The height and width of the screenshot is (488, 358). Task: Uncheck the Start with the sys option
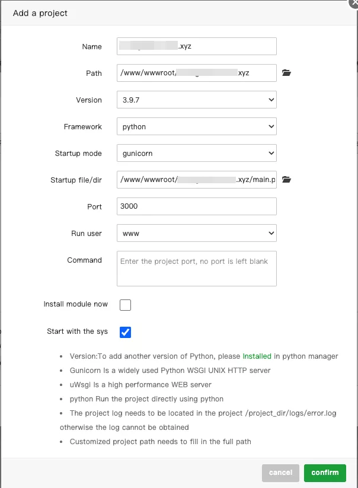click(x=125, y=331)
